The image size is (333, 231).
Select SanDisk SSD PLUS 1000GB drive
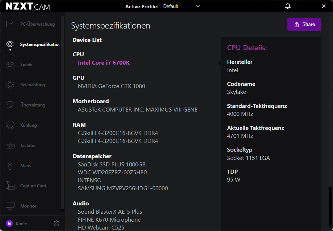pos(111,164)
